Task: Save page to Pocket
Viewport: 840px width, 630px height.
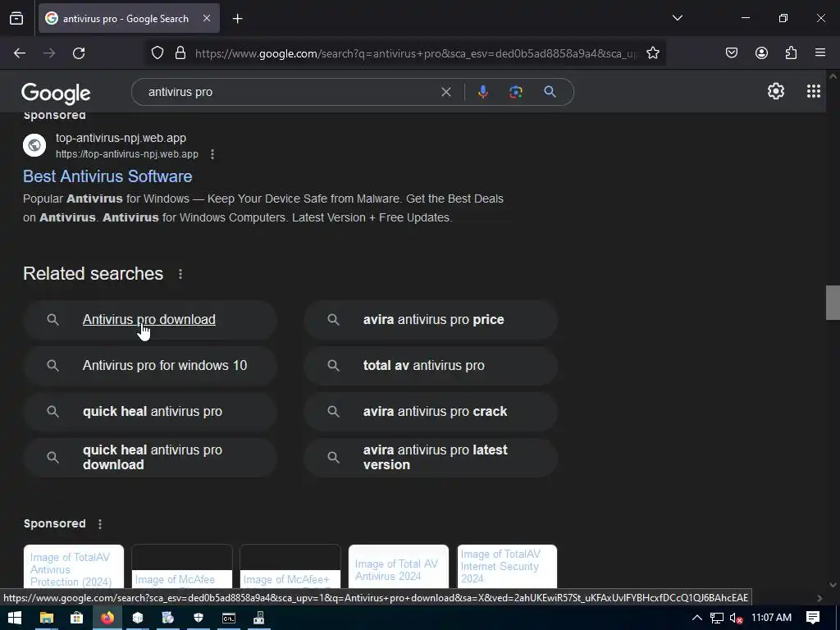Action: click(x=731, y=53)
